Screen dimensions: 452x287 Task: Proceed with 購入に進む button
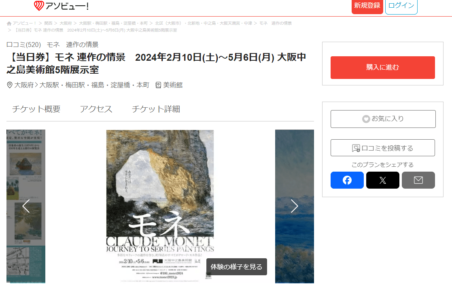(x=382, y=68)
